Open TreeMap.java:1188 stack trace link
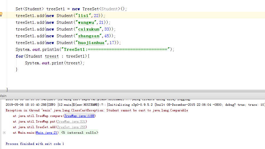This screenshot has height=149, width=265. (x=79, y=116)
